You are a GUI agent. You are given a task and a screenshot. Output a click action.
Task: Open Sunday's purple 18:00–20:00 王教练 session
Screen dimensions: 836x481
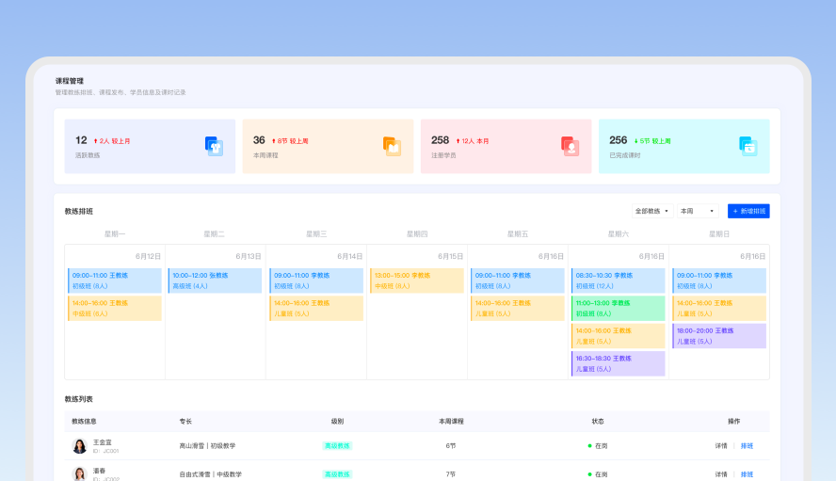(719, 336)
